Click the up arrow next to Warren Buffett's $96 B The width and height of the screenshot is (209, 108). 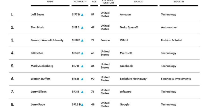click(82, 79)
